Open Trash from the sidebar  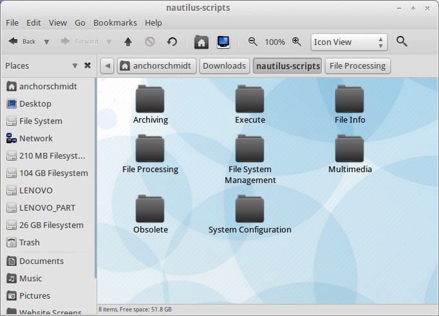coord(48,242)
